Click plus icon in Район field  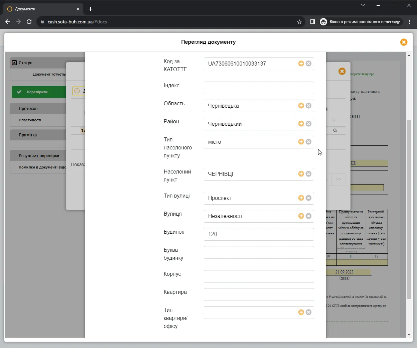click(301, 124)
